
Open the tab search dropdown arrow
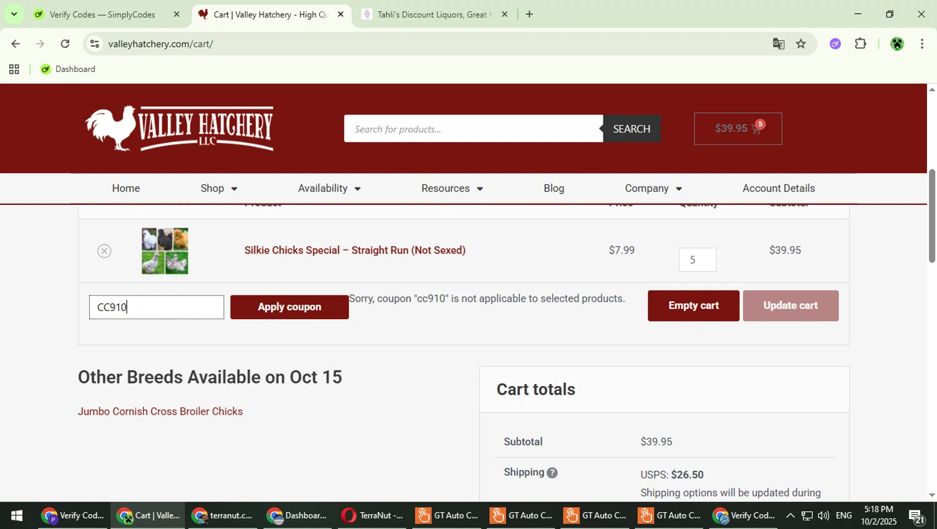point(14,14)
